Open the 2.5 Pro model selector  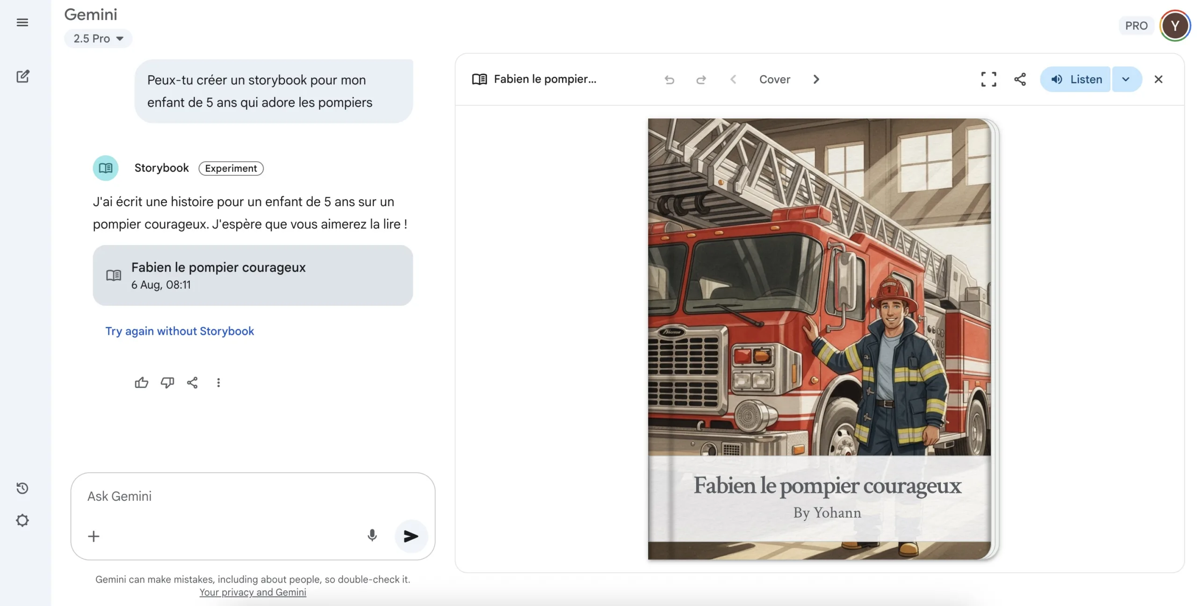tap(98, 38)
